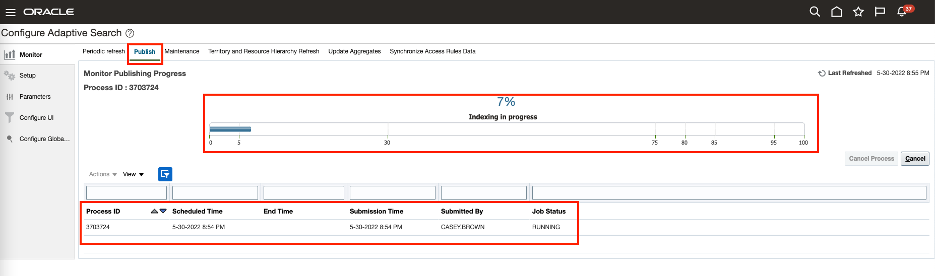Click the Submission Time filter field

pos(393,193)
